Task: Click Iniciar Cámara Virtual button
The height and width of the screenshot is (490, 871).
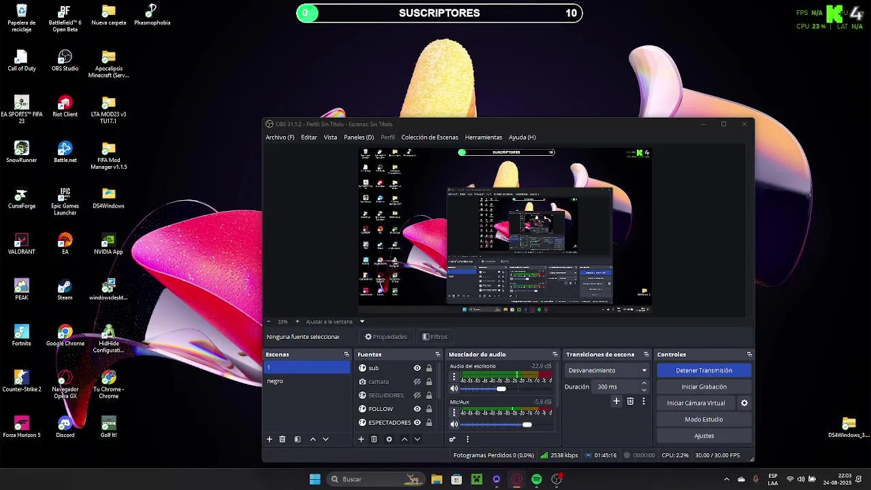Action: click(x=695, y=403)
